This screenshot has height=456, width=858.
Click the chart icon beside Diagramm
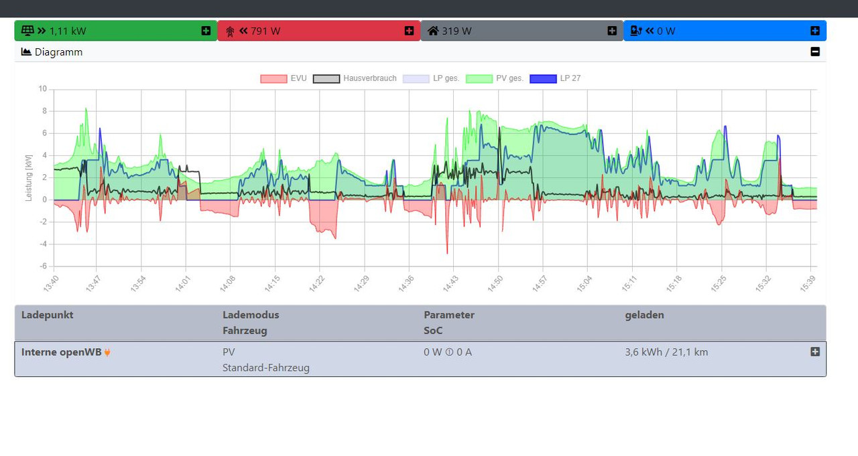pyautogui.click(x=27, y=52)
